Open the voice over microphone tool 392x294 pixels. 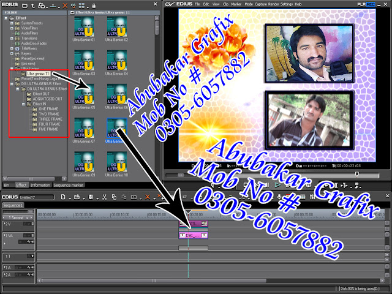279,197
